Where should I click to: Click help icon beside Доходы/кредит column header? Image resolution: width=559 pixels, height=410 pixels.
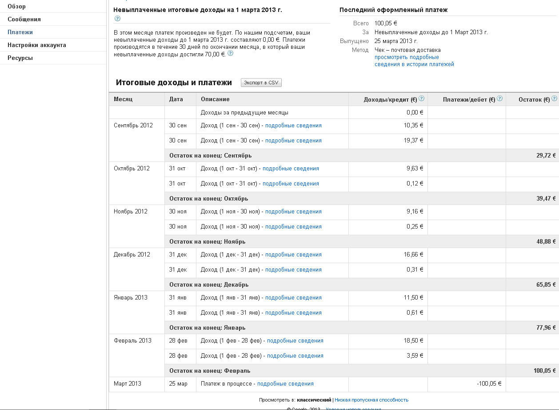[x=421, y=99]
